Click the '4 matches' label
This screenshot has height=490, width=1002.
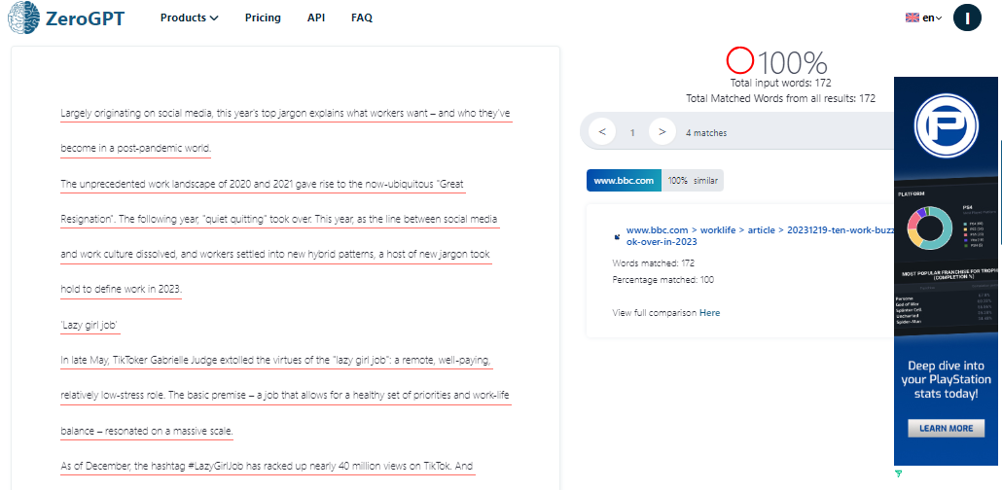tap(706, 133)
